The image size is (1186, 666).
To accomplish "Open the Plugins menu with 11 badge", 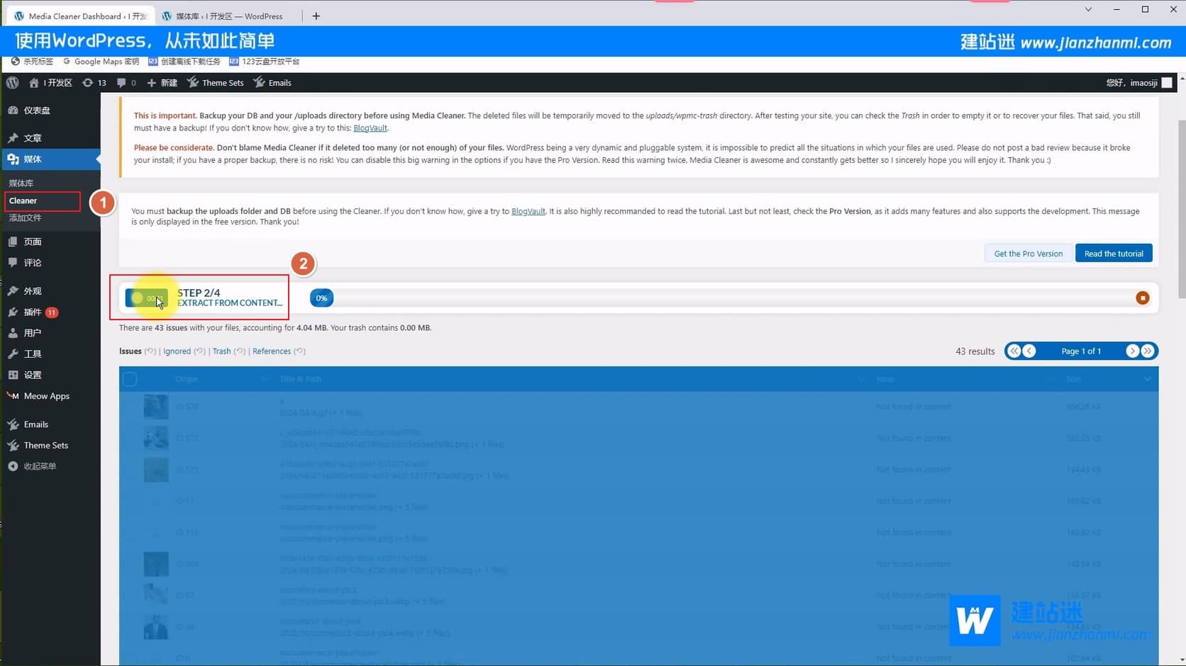I will (33, 312).
